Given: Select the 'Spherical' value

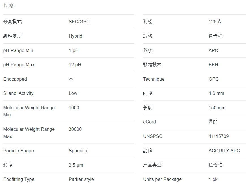Looking at the screenshot, I should click(78, 151).
